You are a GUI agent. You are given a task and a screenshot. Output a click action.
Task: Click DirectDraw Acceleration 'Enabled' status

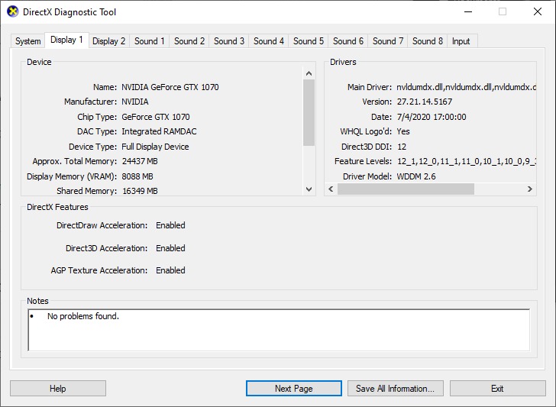[x=170, y=225]
